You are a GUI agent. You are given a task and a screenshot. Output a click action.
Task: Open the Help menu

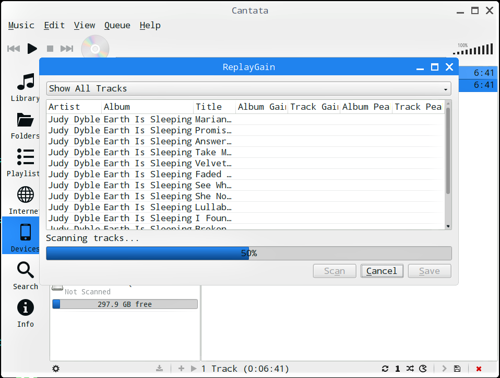pos(150,25)
